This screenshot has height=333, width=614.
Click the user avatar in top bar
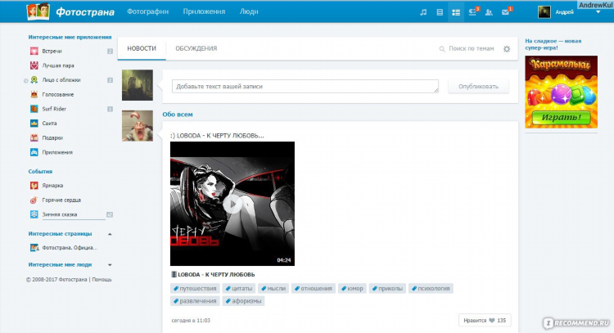(544, 12)
